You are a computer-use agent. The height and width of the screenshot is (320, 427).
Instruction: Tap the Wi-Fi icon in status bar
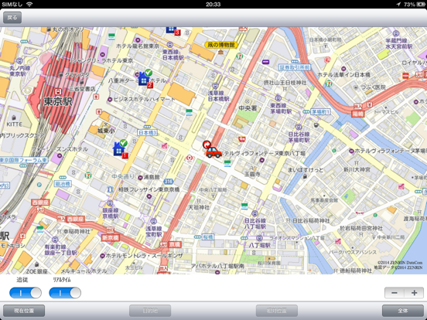point(29,4)
